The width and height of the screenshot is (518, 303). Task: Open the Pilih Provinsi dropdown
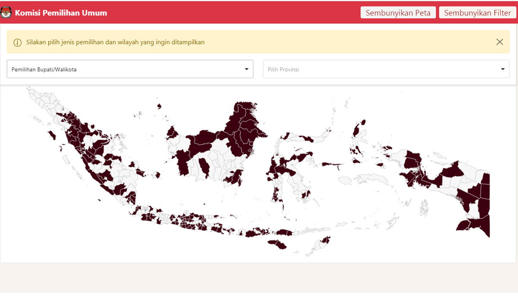point(386,69)
